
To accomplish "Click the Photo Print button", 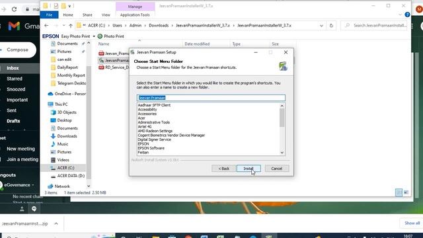I will coord(111,36).
